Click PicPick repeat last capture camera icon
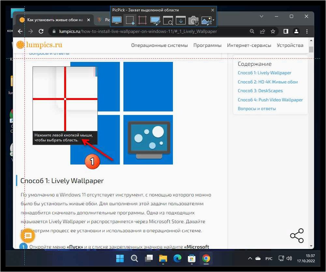Image resolution: width=326 pixels, height=272 pixels. pyautogui.click(x=193, y=21)
